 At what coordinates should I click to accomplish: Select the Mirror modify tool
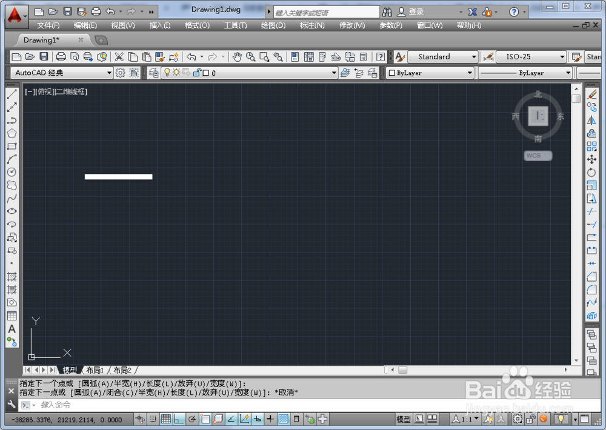591,121
